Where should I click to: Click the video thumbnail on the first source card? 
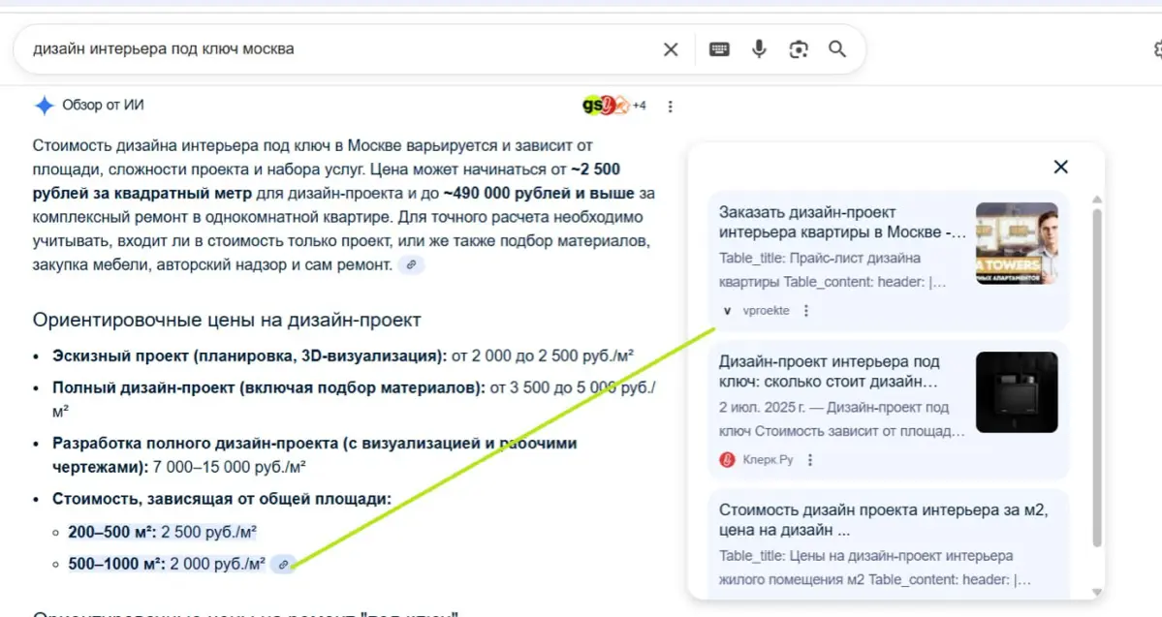coord(1017,242)
